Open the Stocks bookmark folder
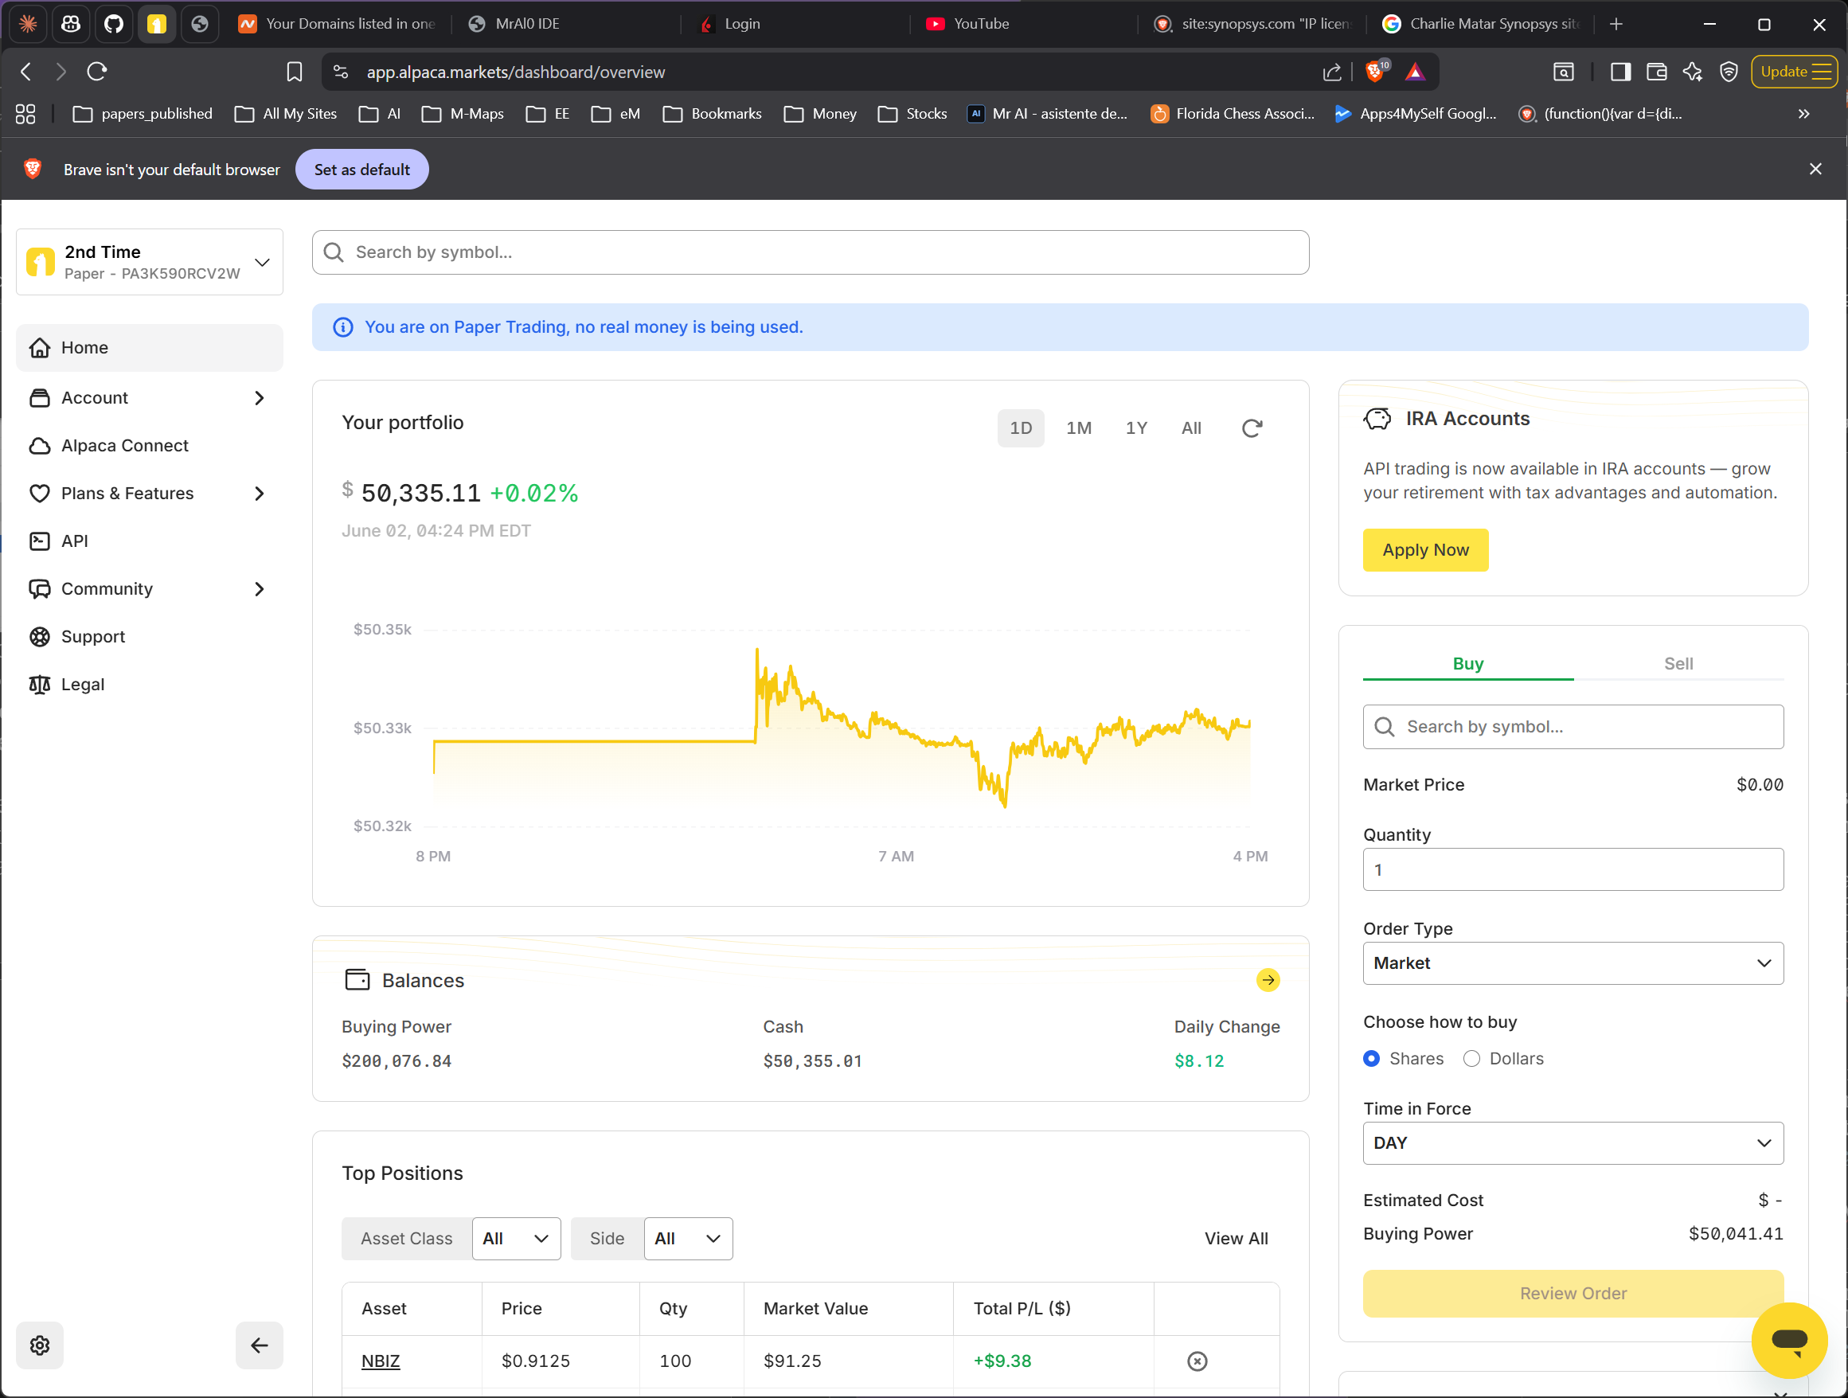This screenshot has width=1848, height=1398. tap(912, 114)
